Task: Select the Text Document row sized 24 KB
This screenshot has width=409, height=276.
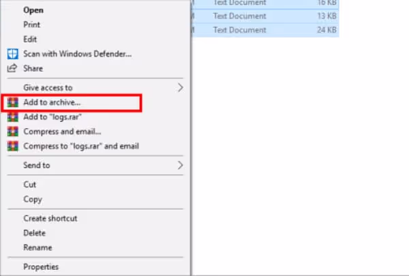Action: 265,30
